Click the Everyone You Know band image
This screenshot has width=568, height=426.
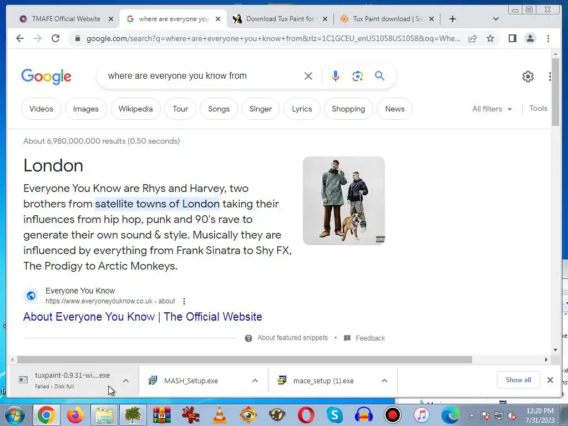pos(344,201)
